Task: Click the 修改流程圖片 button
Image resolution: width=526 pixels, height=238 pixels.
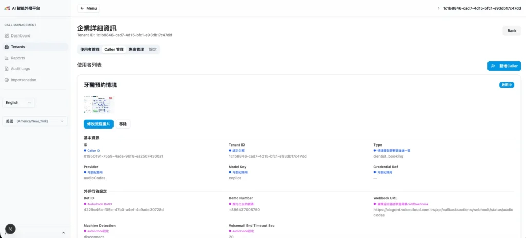Action: pyautogui.click(x=99, y=124)
